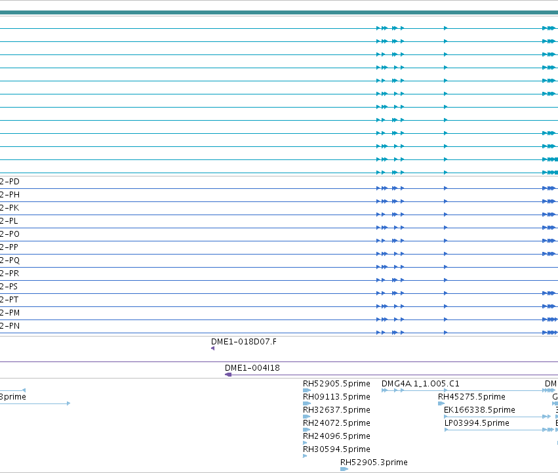Select the RH32637.5prime EST label
Image resolution: width=558 pixels, height=473 pixels.
(x=336, y=410)
